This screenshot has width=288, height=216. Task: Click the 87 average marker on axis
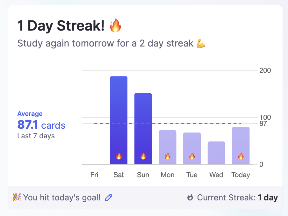[x=263, y=124]
